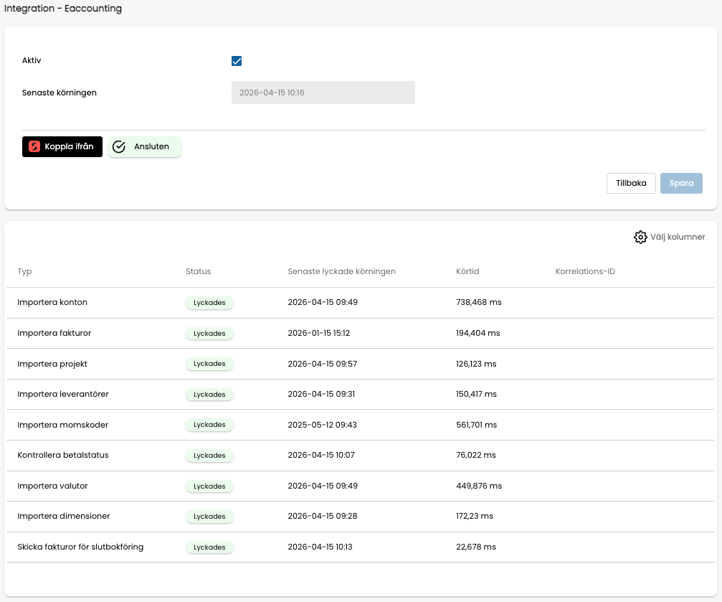This screenshot has height=602, width=722.
Task: Open the Välj kolumner column chooser
Action: click(669, 237)
